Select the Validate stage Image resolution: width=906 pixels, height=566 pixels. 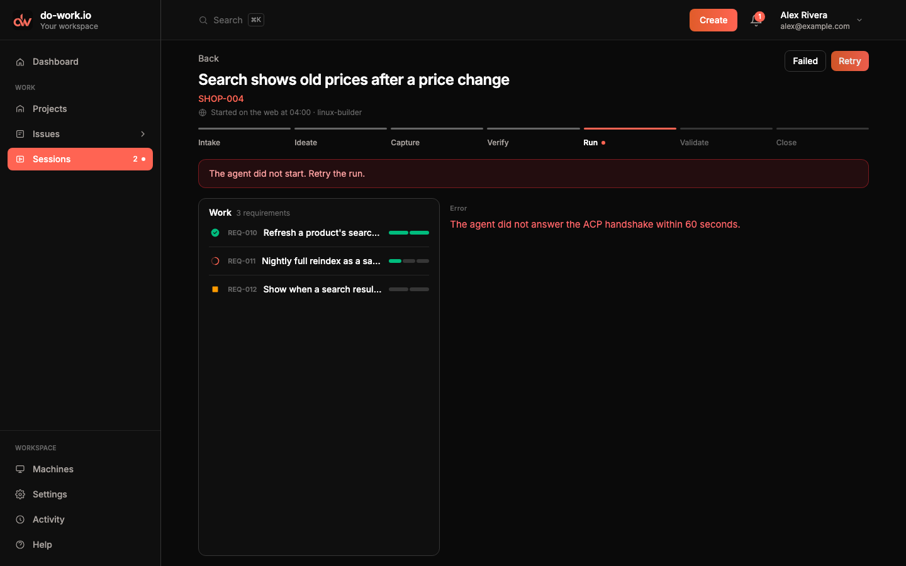click(726, 138)
